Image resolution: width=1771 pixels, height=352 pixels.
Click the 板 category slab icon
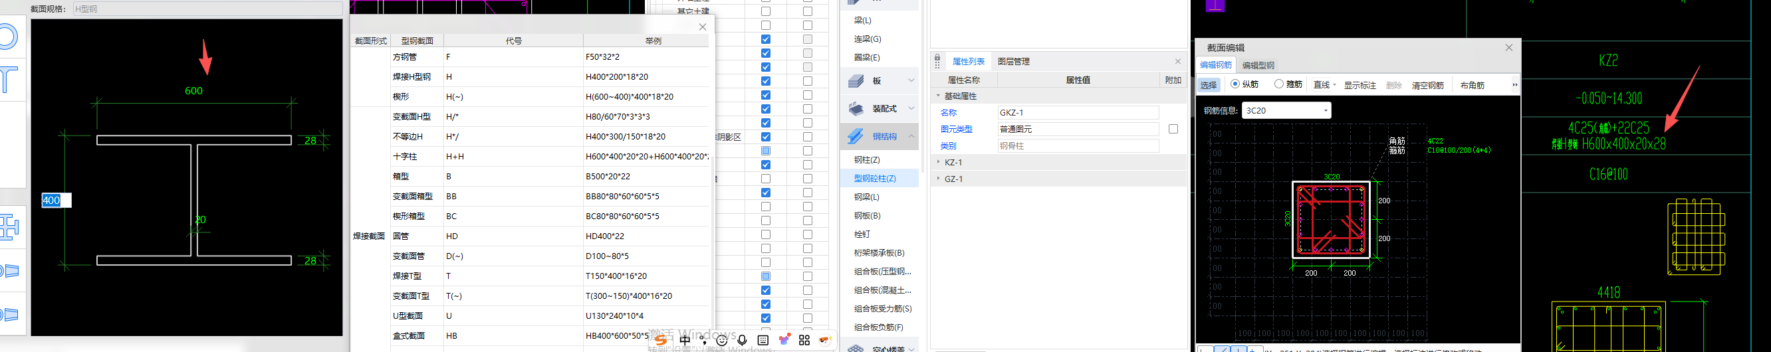coord(856,81)
